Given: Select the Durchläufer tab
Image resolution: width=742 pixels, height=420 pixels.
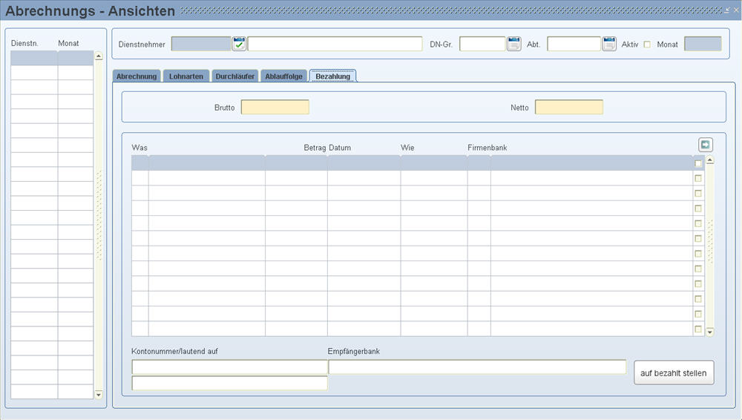Looking at the screenshot, I should (x=236, y=76).
